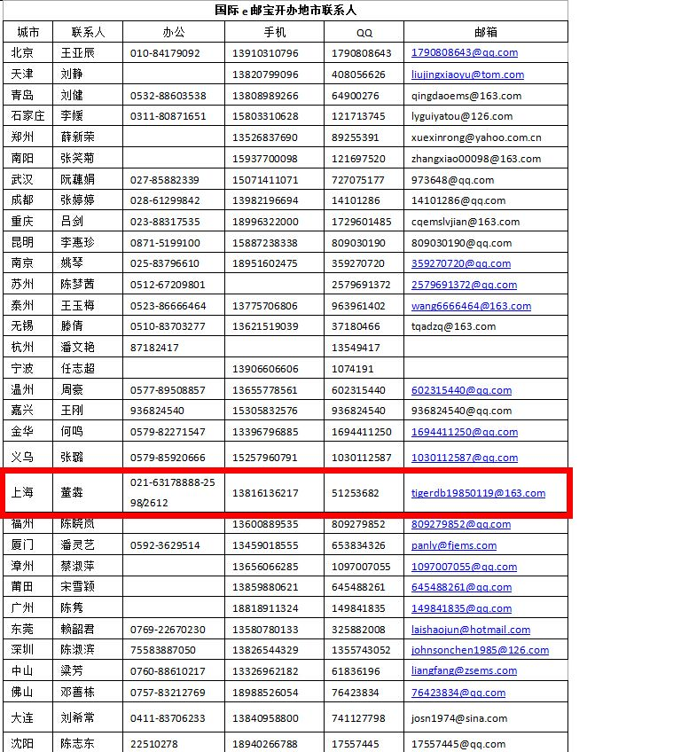Click the contact name 周豪
681x752 pixels.
(x=72, y=389)
